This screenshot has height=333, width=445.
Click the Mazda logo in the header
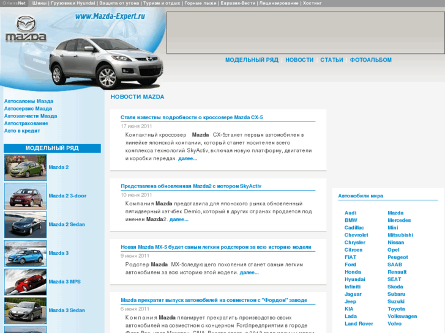[x=26, y=29]
